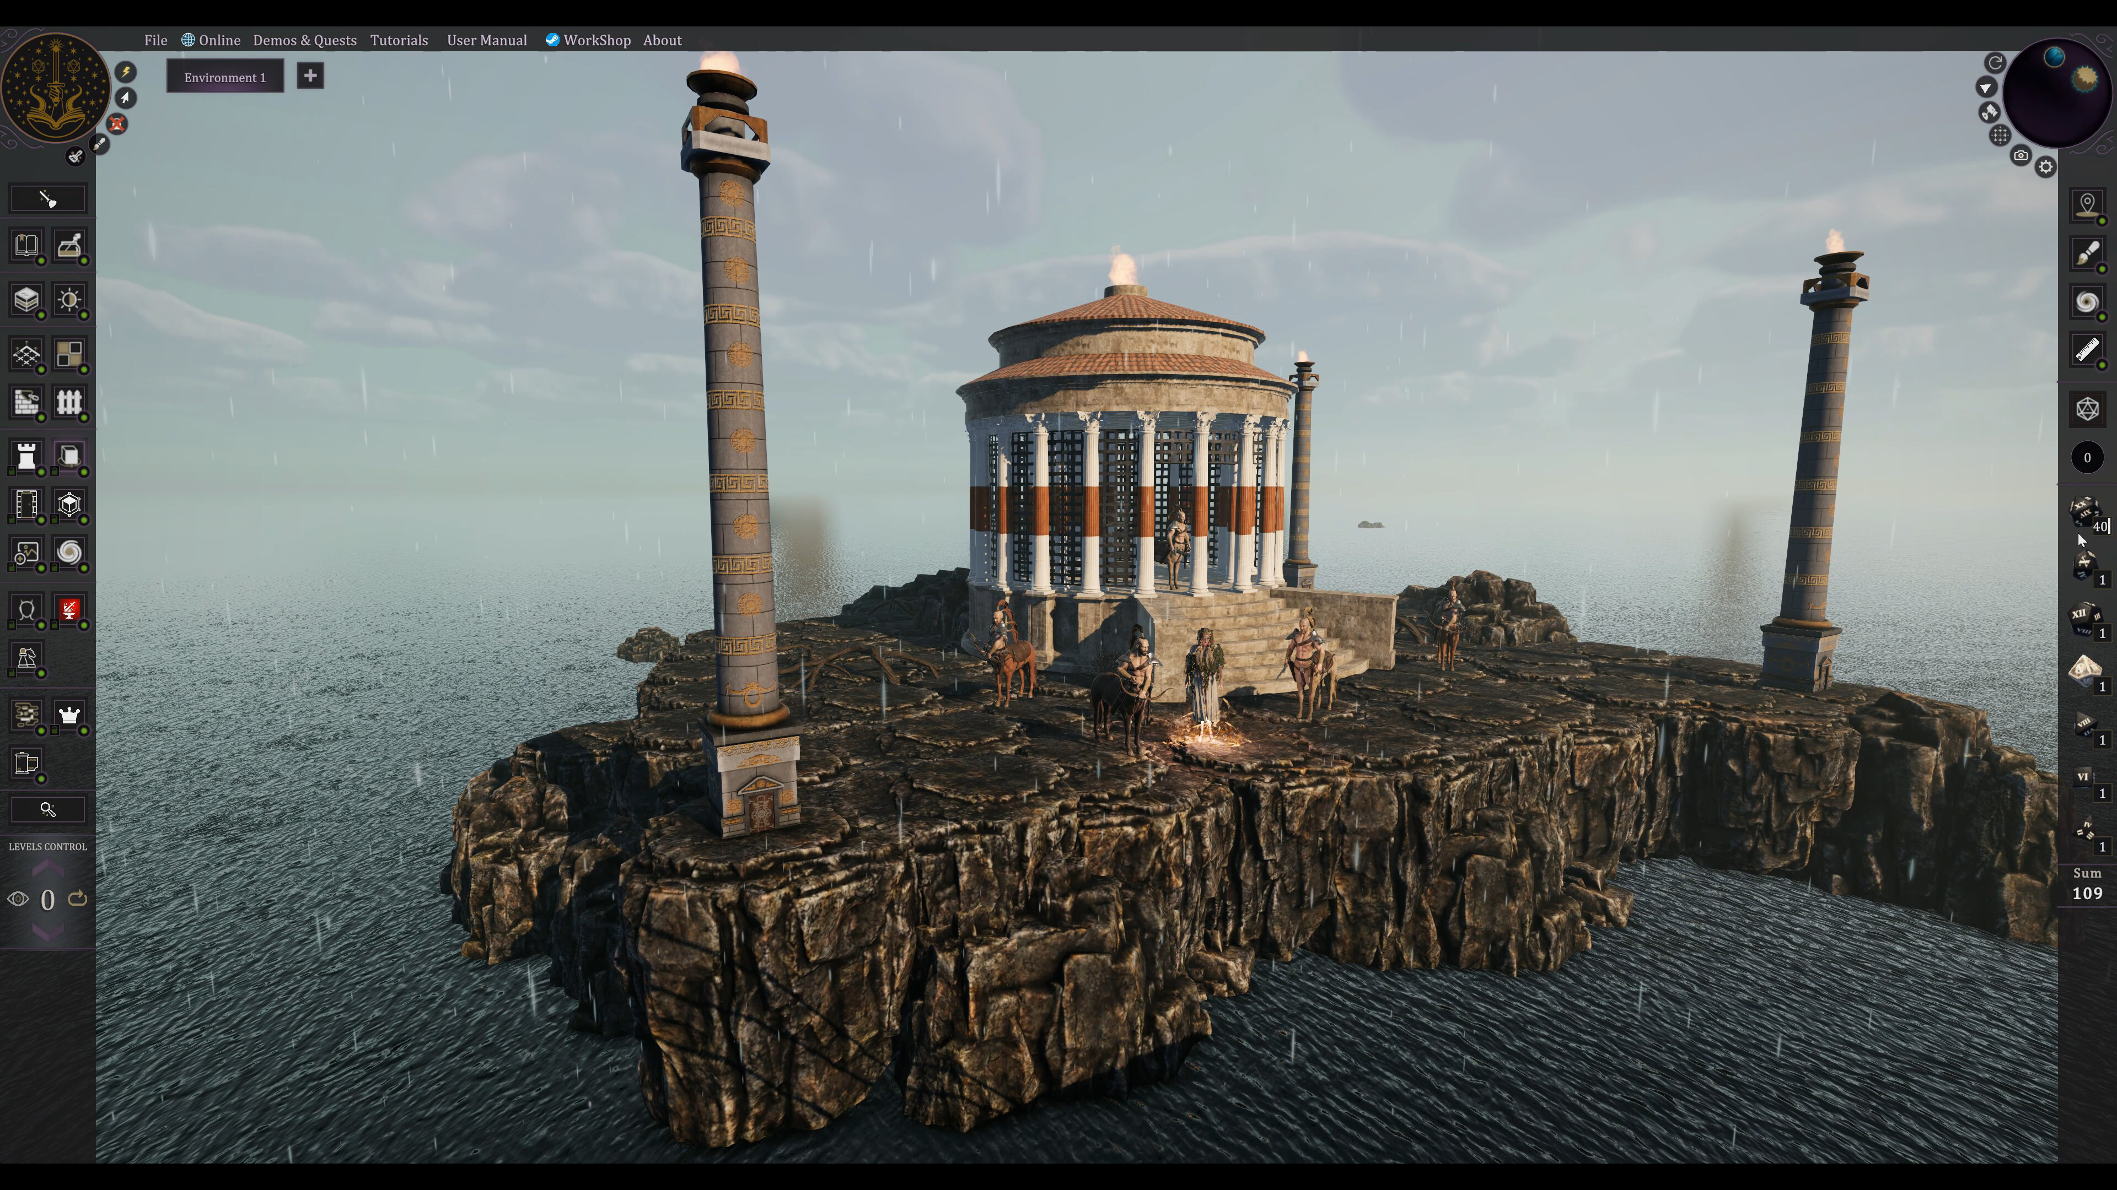Add a new environment with the plus button
Image resolution: width=2117 pixels, height=1190 pixels.
[x=310, y=75]
